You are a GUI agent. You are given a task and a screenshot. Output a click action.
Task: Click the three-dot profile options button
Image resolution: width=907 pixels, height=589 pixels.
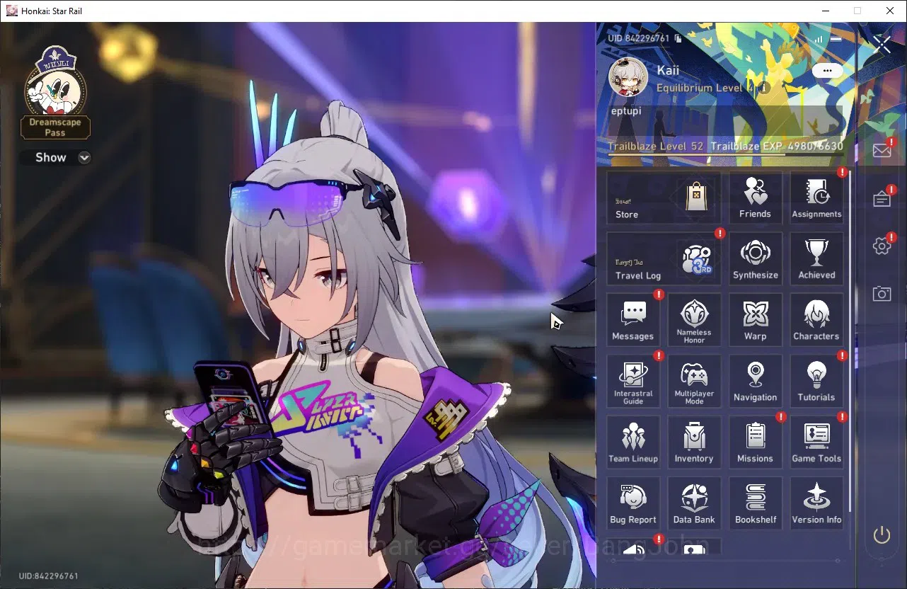coord(827,71)
